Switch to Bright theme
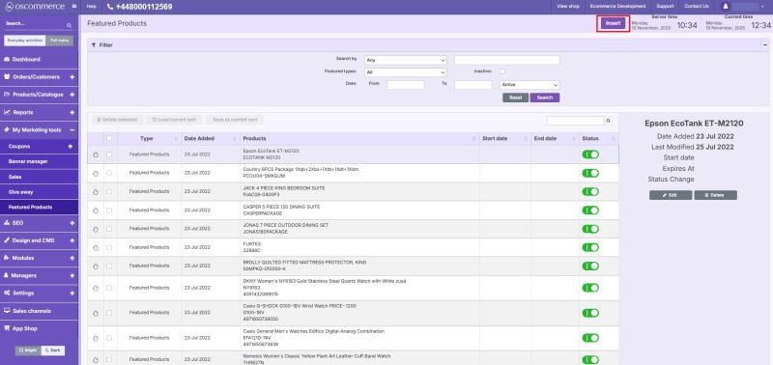 (28, 351)
